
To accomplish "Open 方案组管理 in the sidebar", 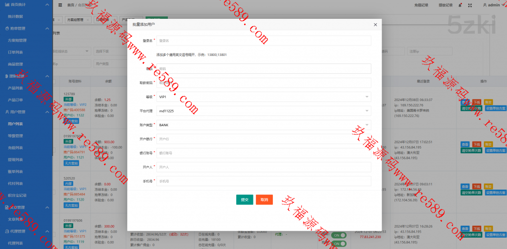I will click(17, 41).
